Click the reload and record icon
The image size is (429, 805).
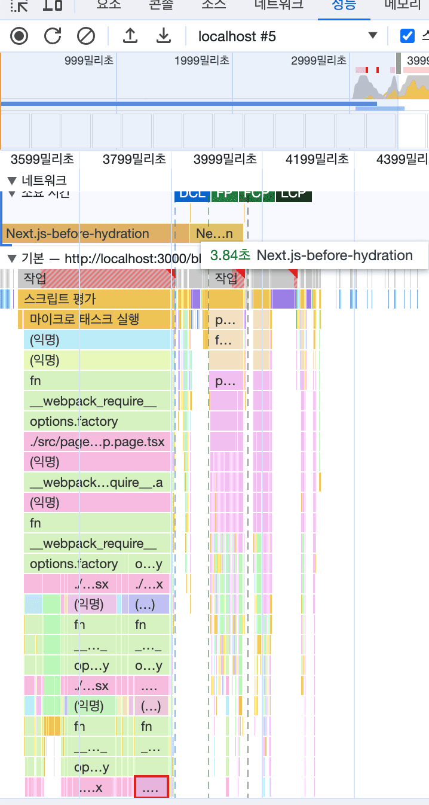[53, 36]
